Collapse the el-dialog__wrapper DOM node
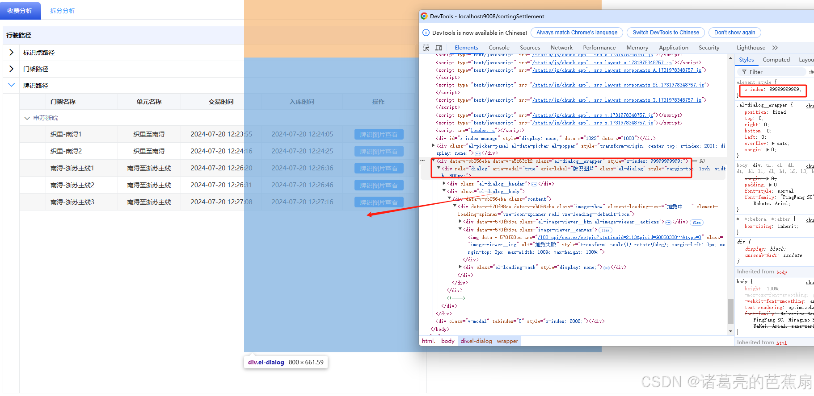814x396 pixels. (433, 161)
